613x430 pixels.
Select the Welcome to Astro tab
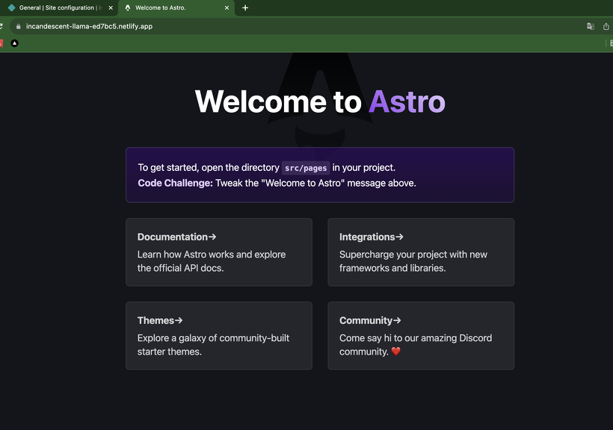176,7
